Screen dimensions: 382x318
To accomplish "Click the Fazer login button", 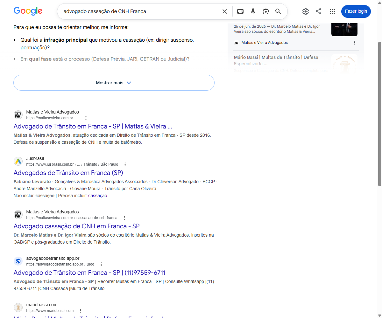I will click(356, 11).
